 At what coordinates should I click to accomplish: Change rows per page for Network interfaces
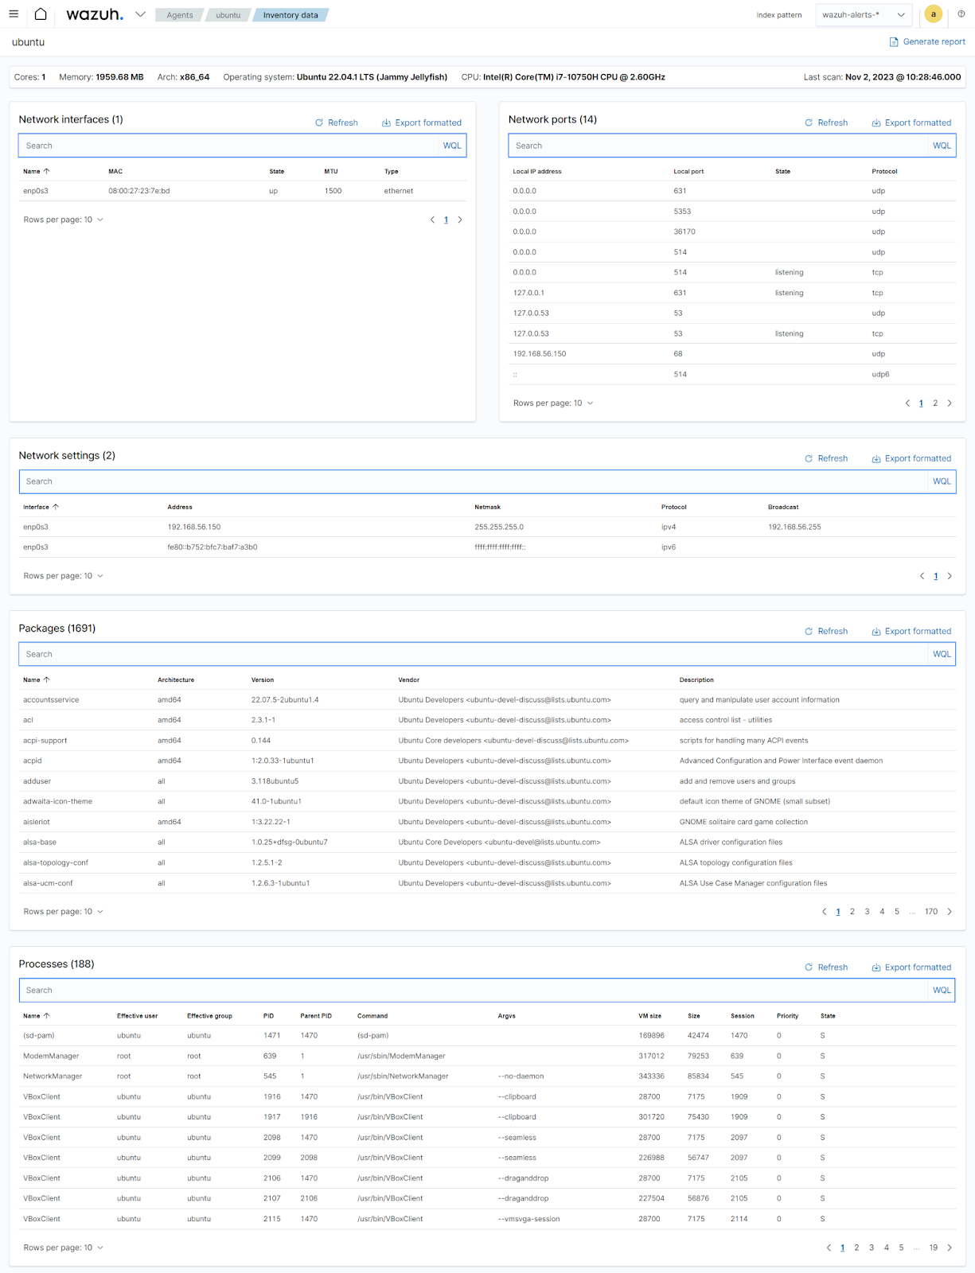coord(64,220)
